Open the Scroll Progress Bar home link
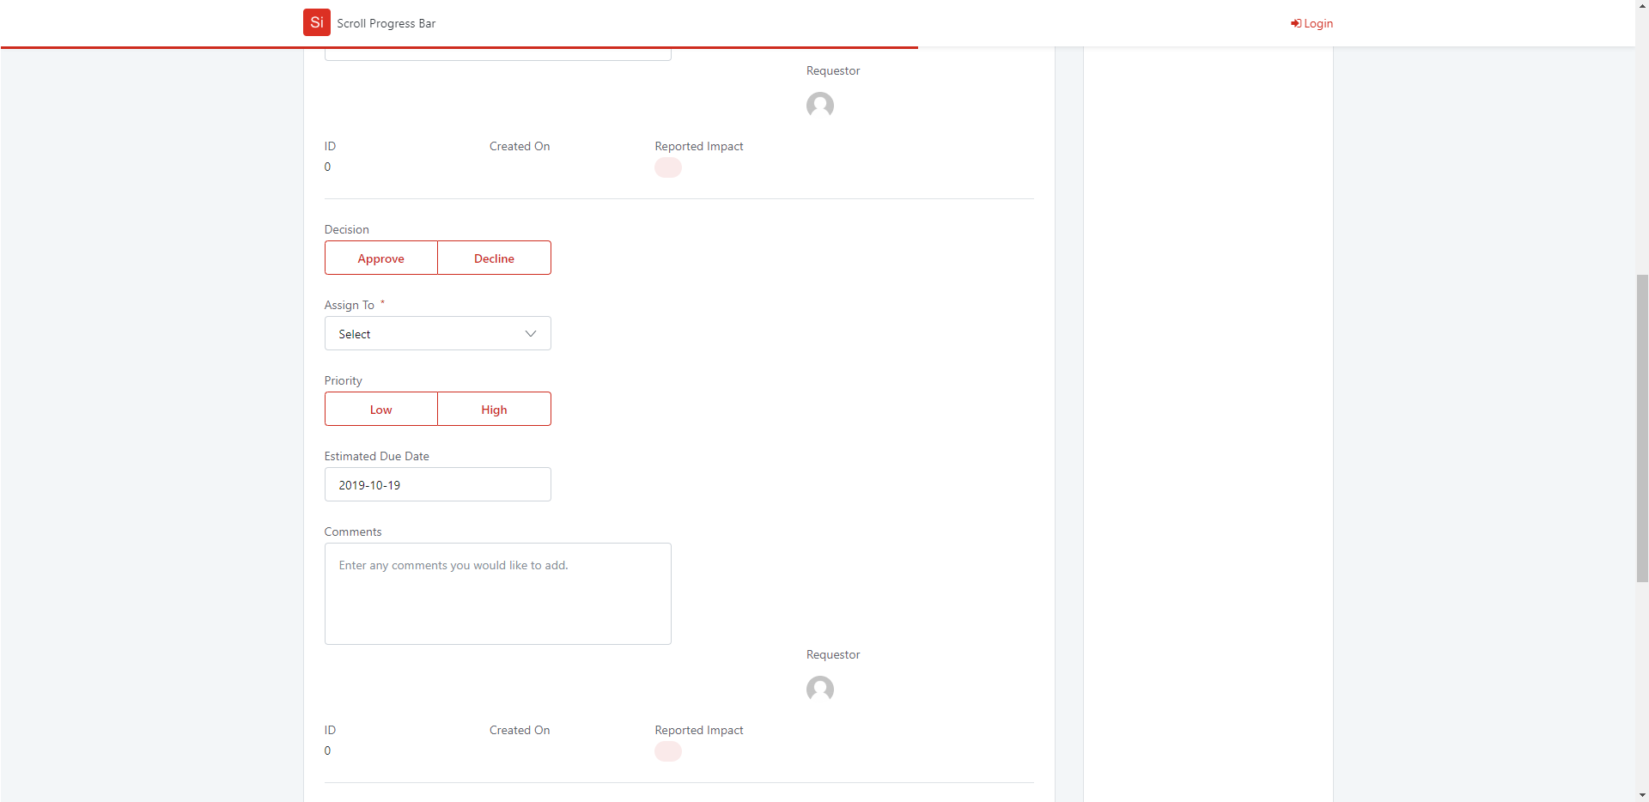Image resolution: width=1649 pixels, height=802 pixels. pos(386,23)
